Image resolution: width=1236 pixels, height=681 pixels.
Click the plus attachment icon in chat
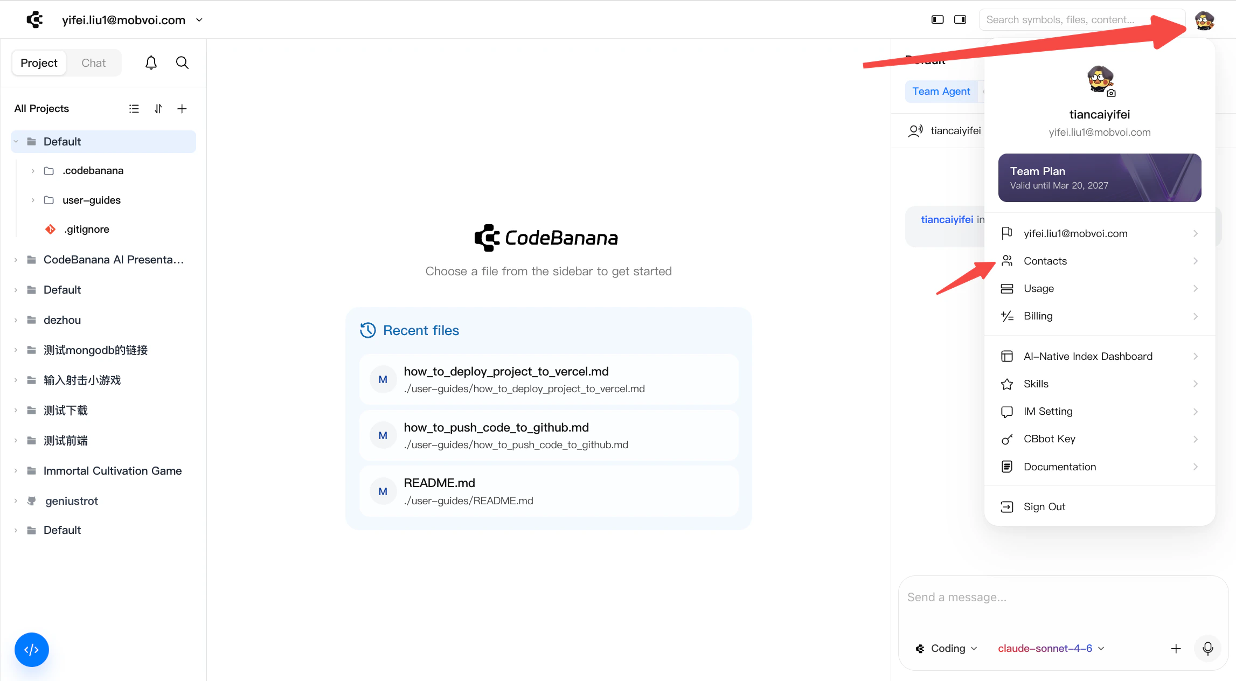click(1176, 649)
